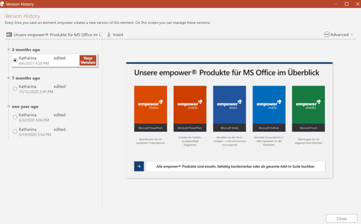Click the '7 months ago' group header
361x224 pixels.
tap(26, 78)
